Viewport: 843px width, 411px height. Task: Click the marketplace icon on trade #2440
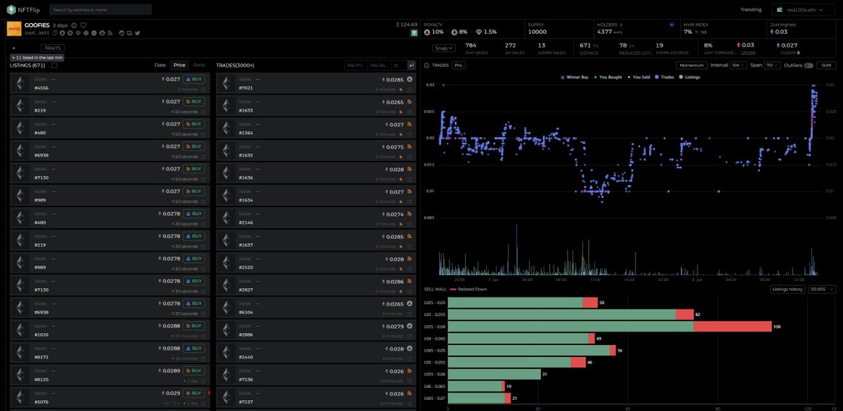[410, 348]
